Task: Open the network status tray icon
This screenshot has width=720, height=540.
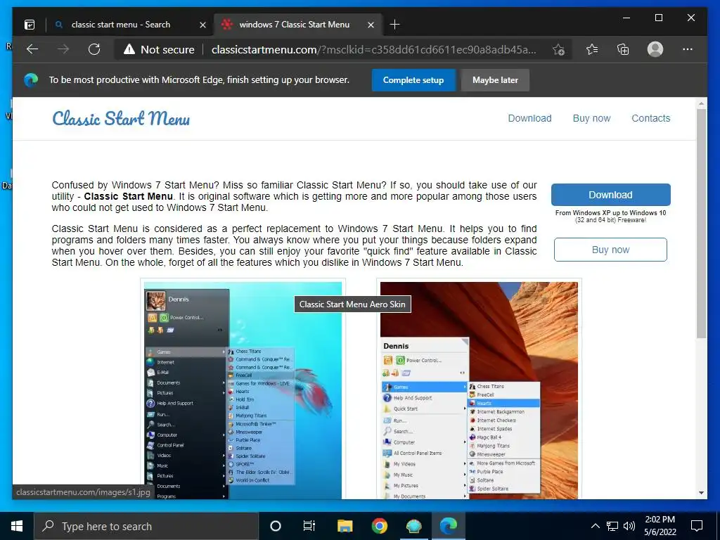Action: (612, 526)
